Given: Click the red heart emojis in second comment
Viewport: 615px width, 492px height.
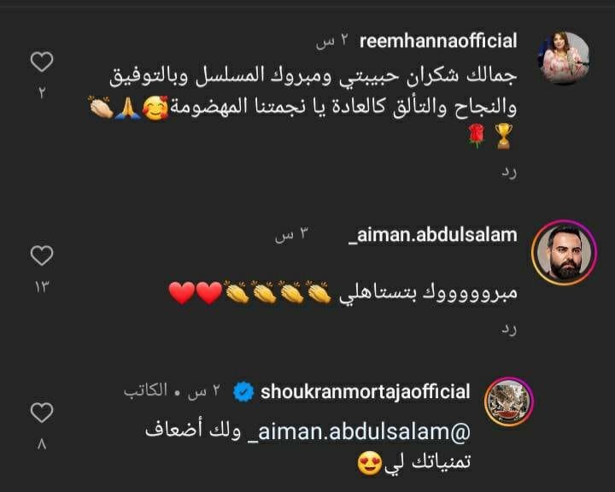Looking at the screenshot, I should (196, 294).
